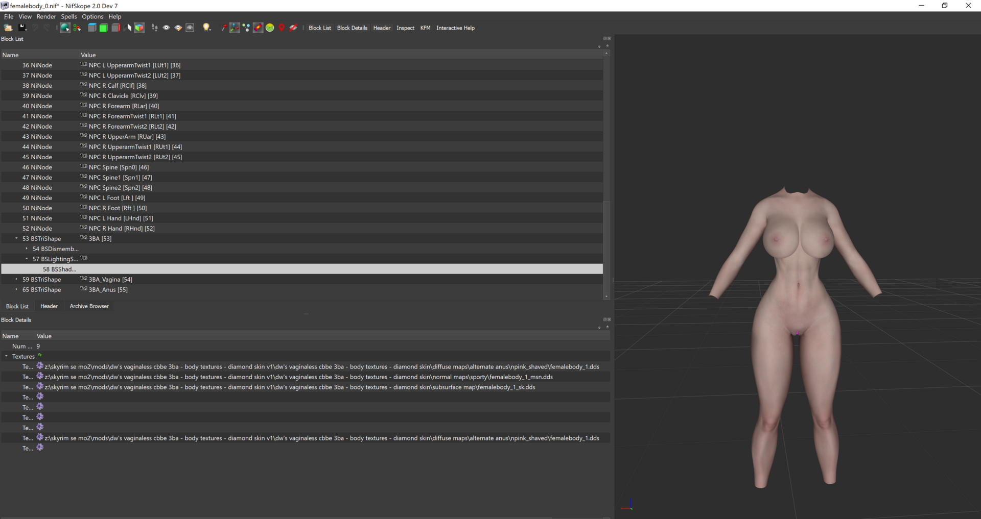Click the Txt icon beside NPC R Hand [RHnd]
The height and width of the screenshot is (519, 981).
[x=84, y=228]
